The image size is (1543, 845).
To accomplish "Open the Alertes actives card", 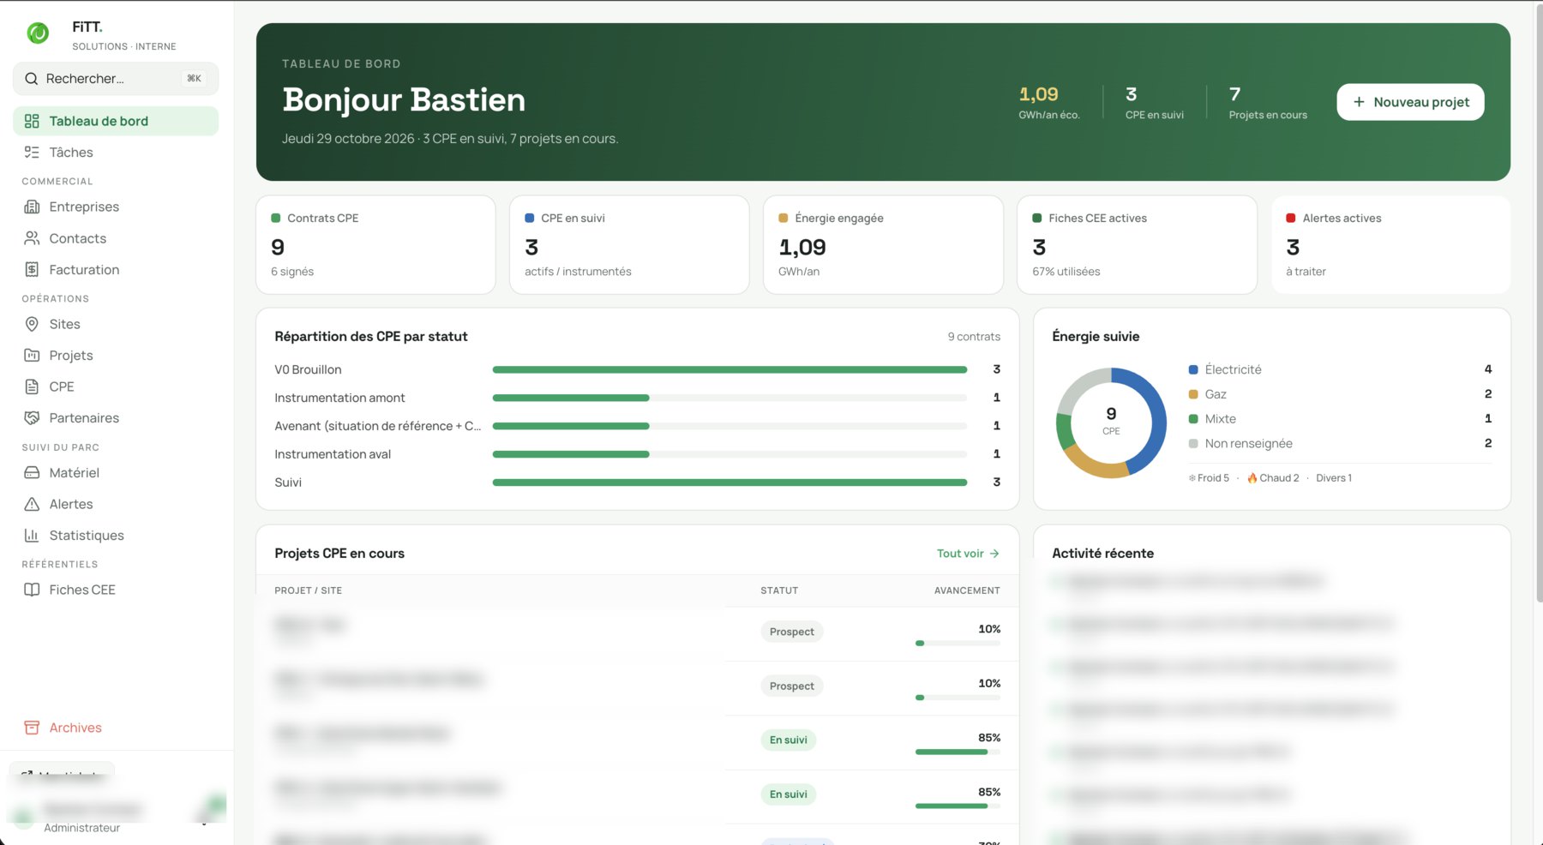I will click(x=1390, y=245).
